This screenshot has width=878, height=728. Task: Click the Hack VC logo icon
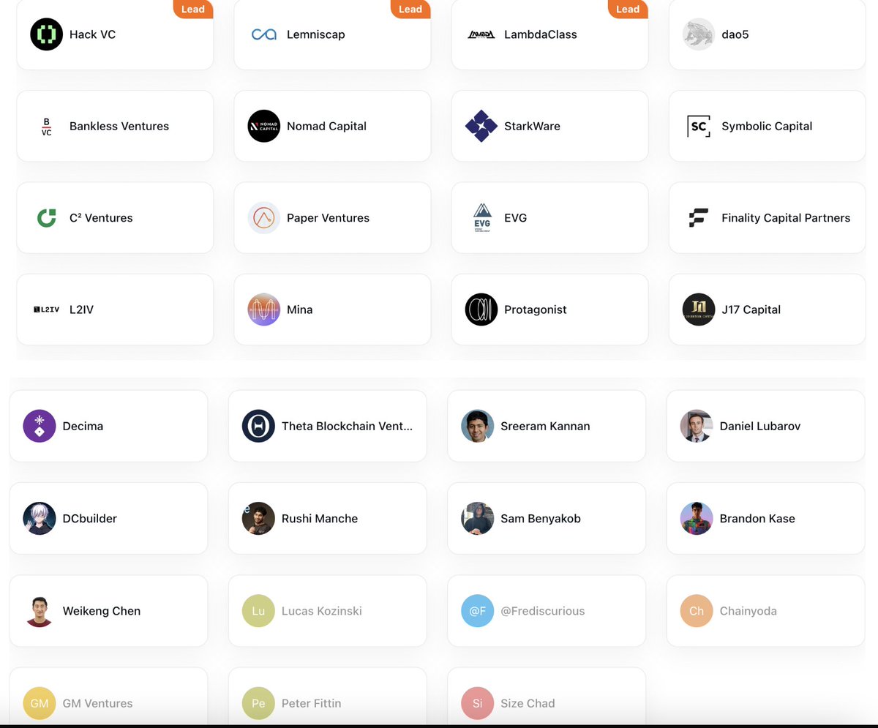click(46, 34)
